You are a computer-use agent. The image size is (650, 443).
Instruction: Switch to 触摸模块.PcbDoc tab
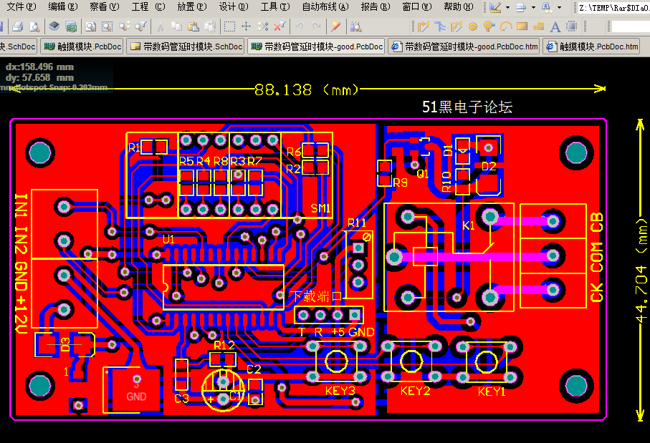pyautogui.click(x=80, y=47)
